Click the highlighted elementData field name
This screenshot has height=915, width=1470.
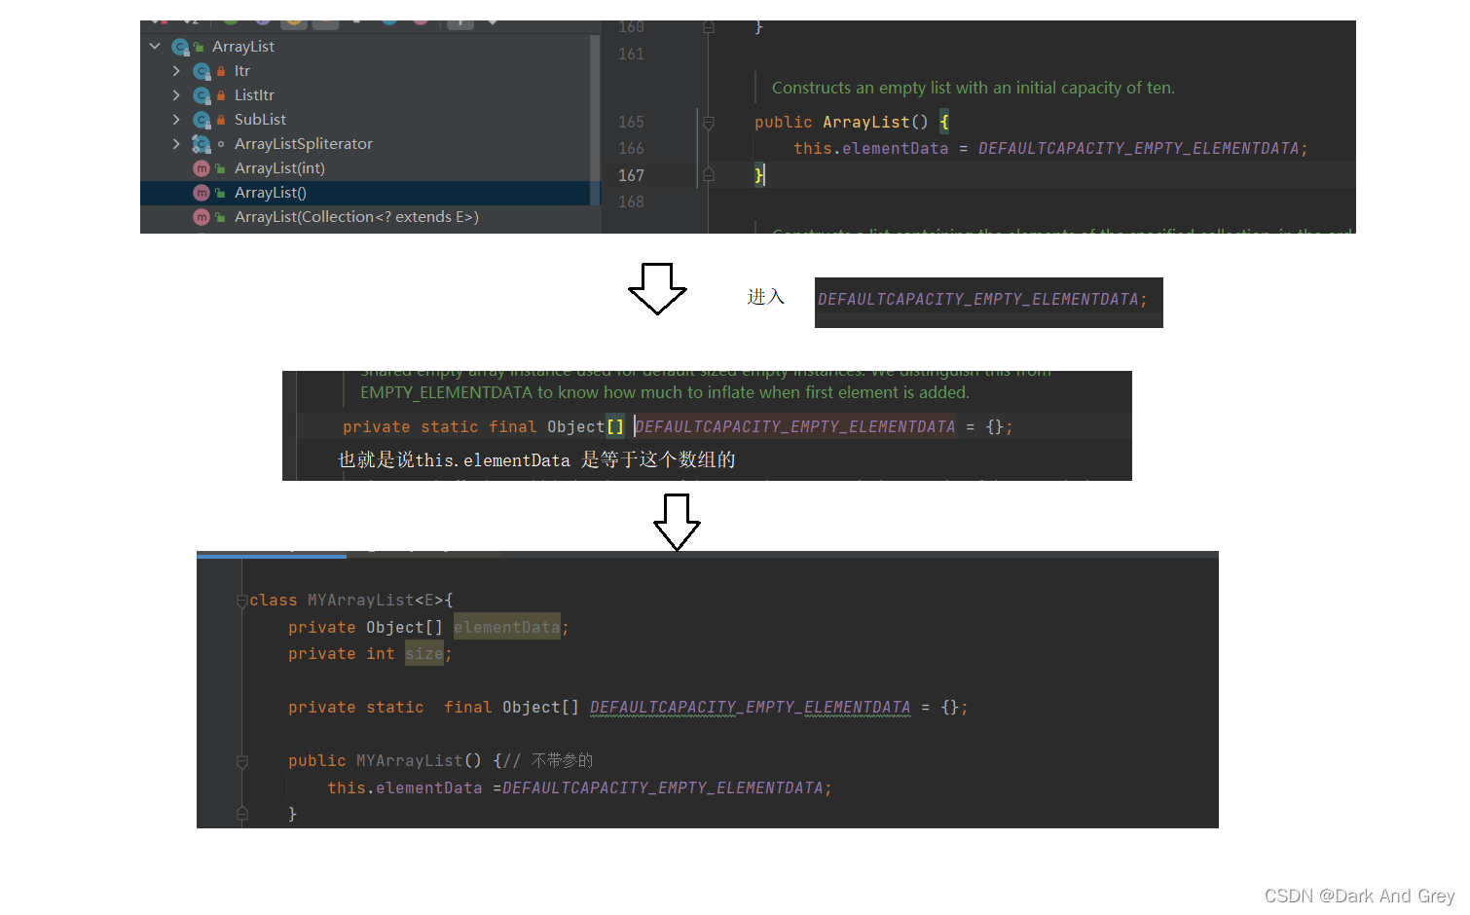coord(506,628)
